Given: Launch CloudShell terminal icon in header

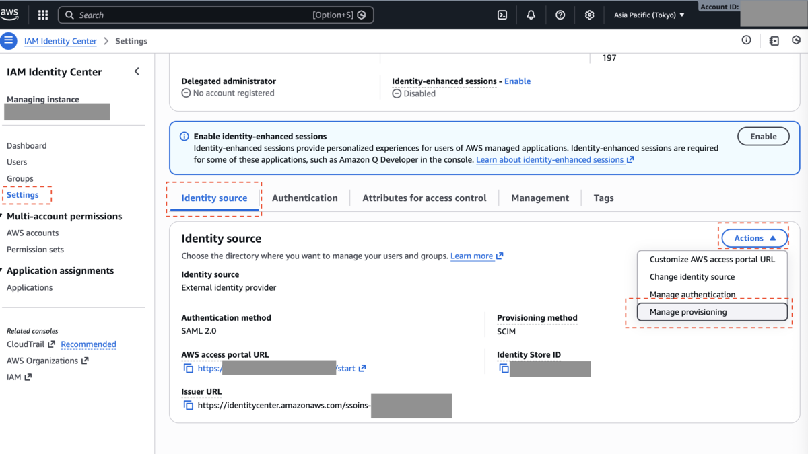Looking at the screenshot, I should [x=502, y=15].
